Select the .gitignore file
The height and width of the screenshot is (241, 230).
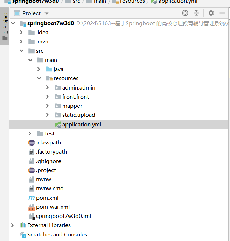[x=48, y=161]
